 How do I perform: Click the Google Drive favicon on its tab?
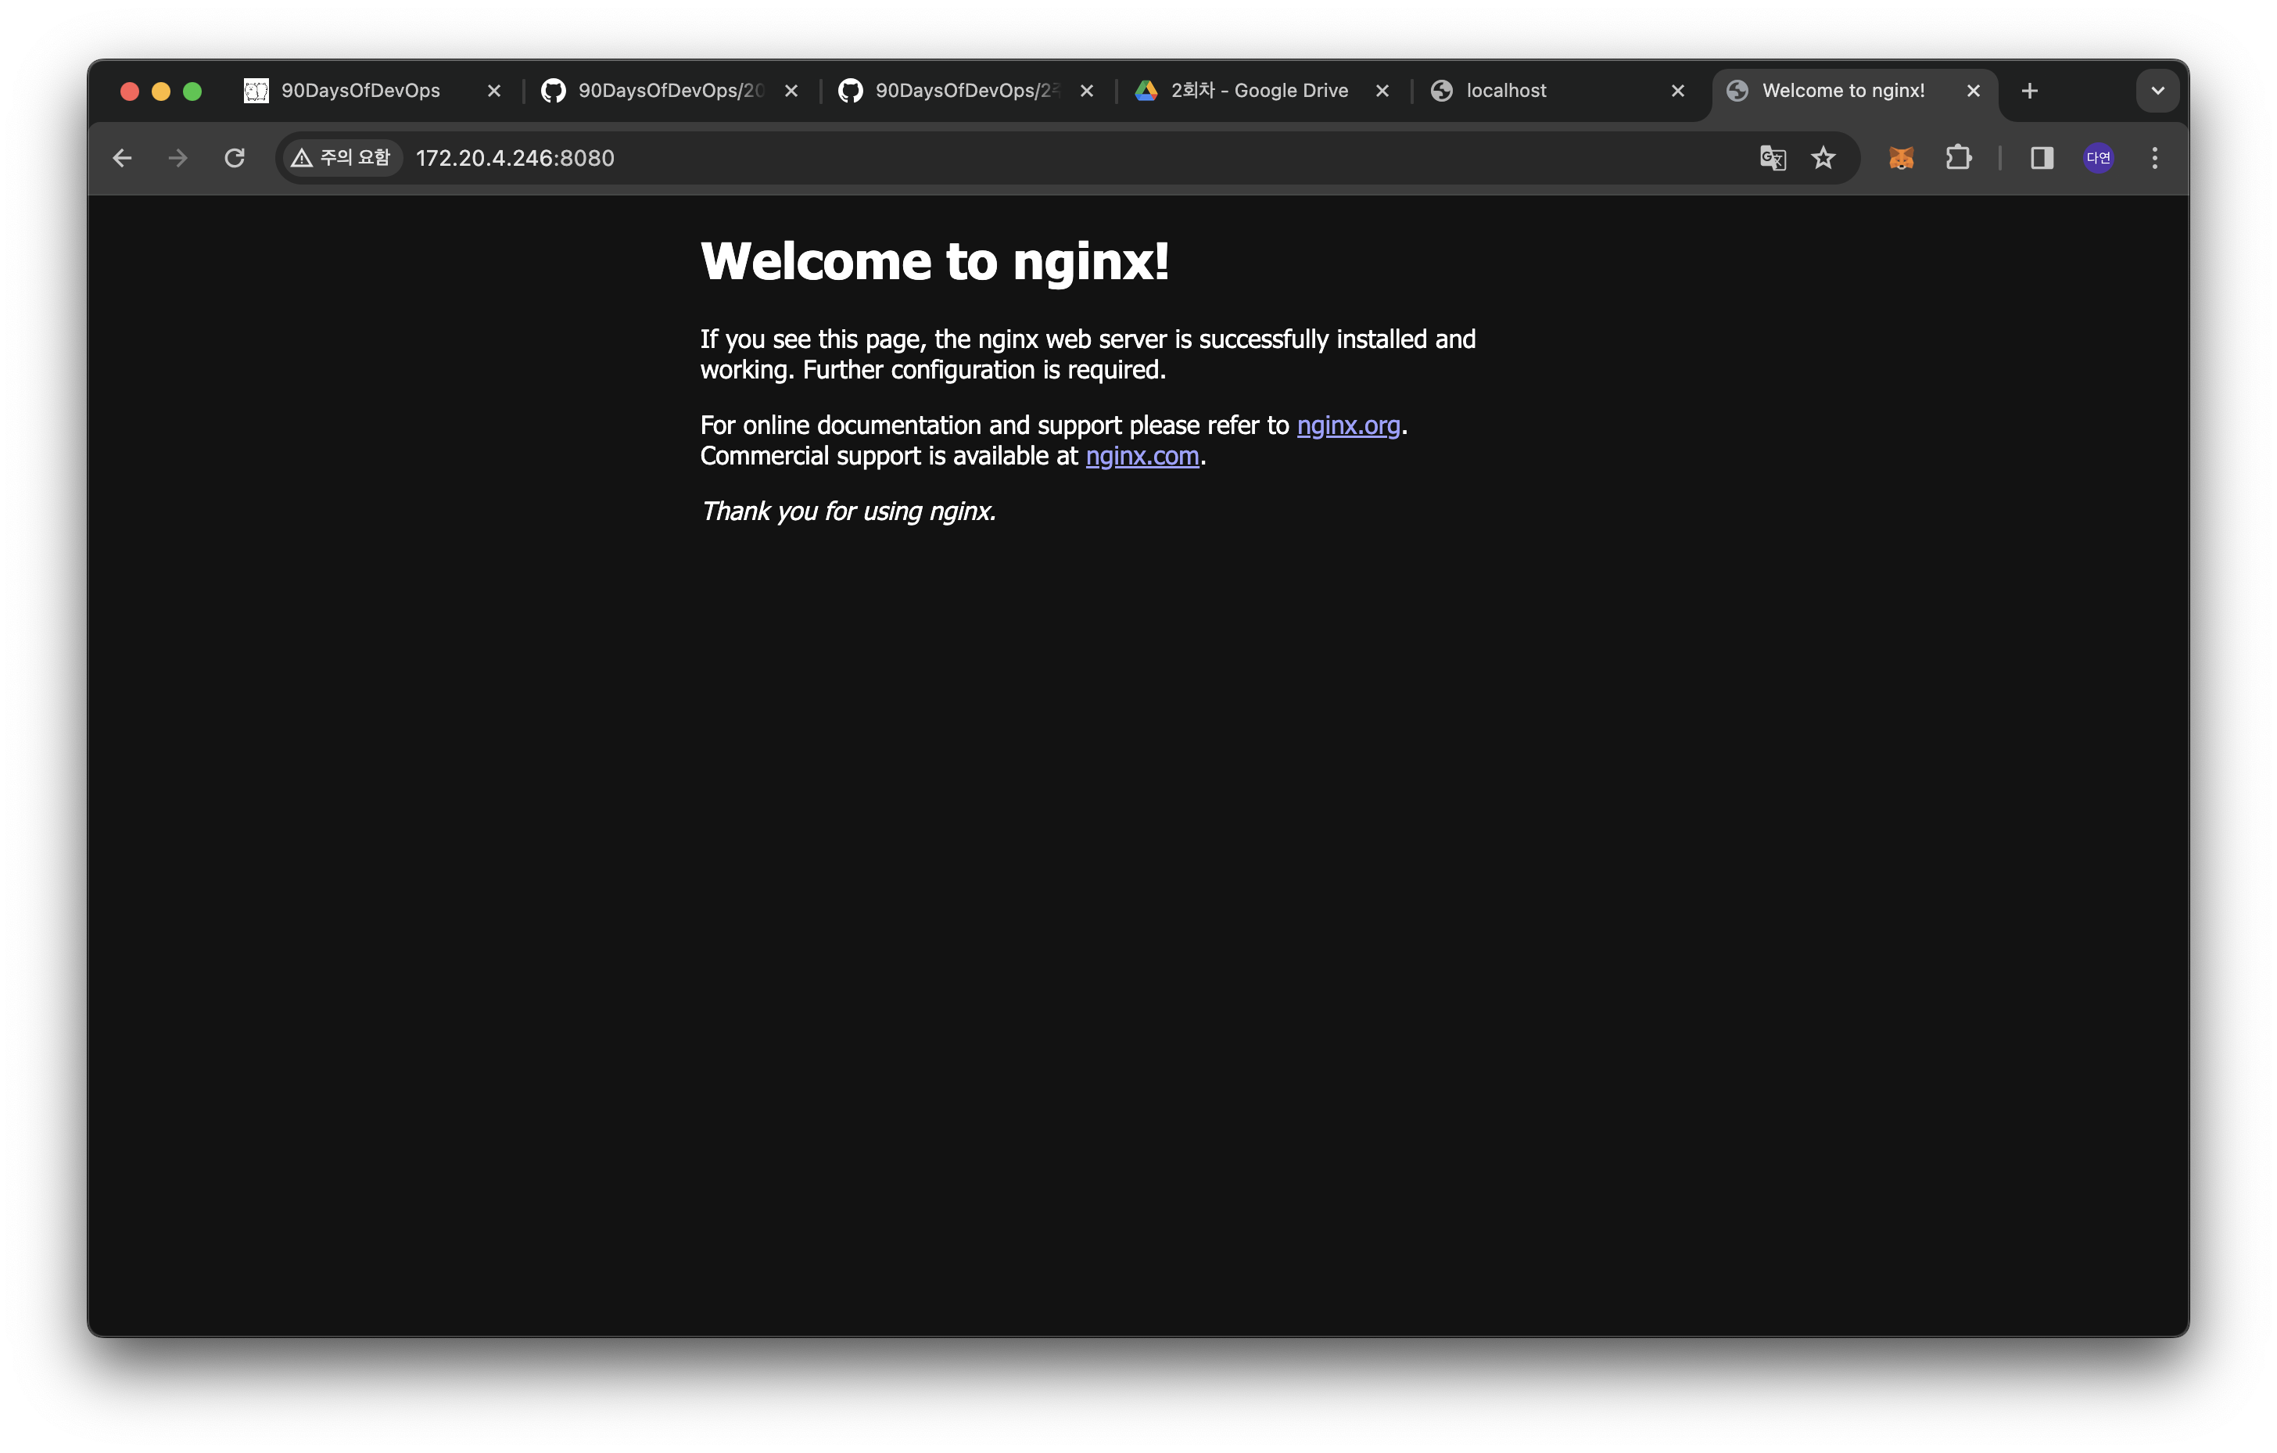click(1146, 91)
